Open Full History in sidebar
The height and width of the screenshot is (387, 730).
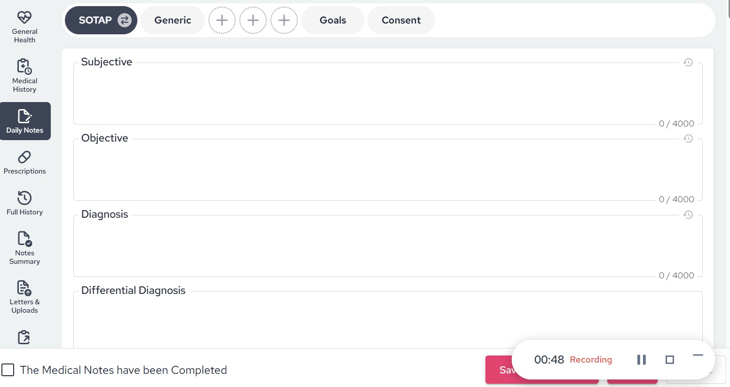coord(24,203)
